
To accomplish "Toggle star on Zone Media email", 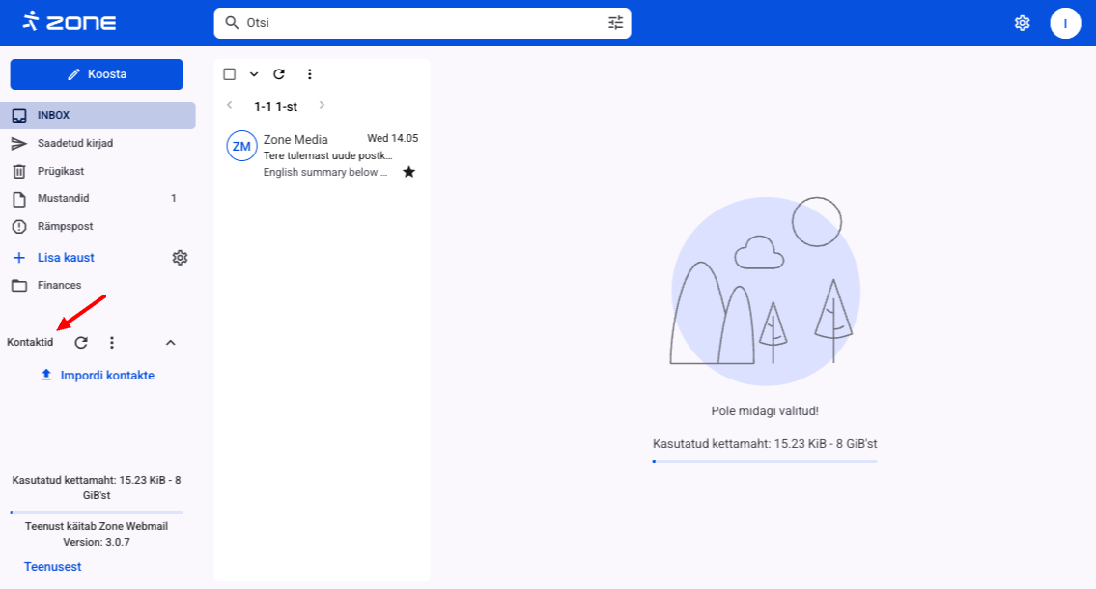I will 408,172.
